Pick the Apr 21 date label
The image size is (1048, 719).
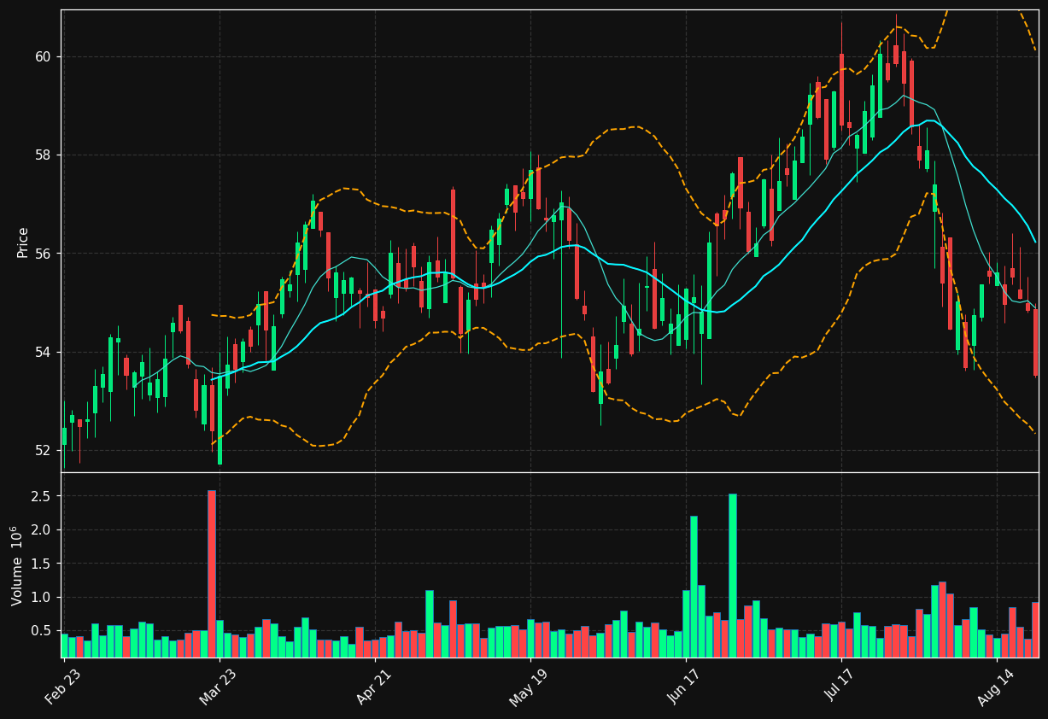click(x=374, y=686)
